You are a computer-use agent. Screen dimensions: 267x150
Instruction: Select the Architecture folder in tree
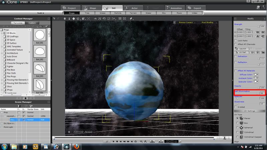pyautogui.click(x=12, y=53)
